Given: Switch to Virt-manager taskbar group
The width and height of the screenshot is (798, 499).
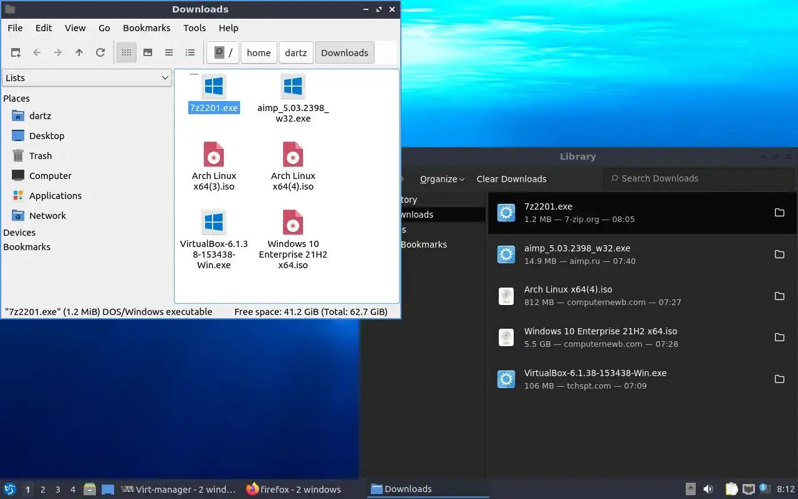Looking at the screenshot, I should coord(179,490).
